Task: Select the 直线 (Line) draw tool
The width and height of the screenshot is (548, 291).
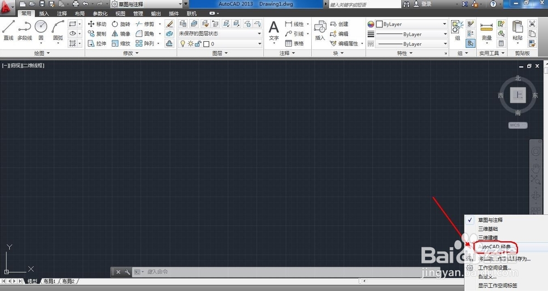Action: [x=8, y=30]
